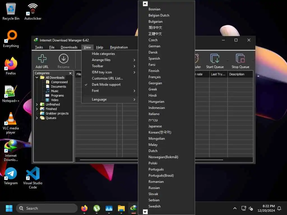This screenshot has height=215, width=287.
Task: Click the Firefox icon in the taskbar
Action: [x=84, y=208]
